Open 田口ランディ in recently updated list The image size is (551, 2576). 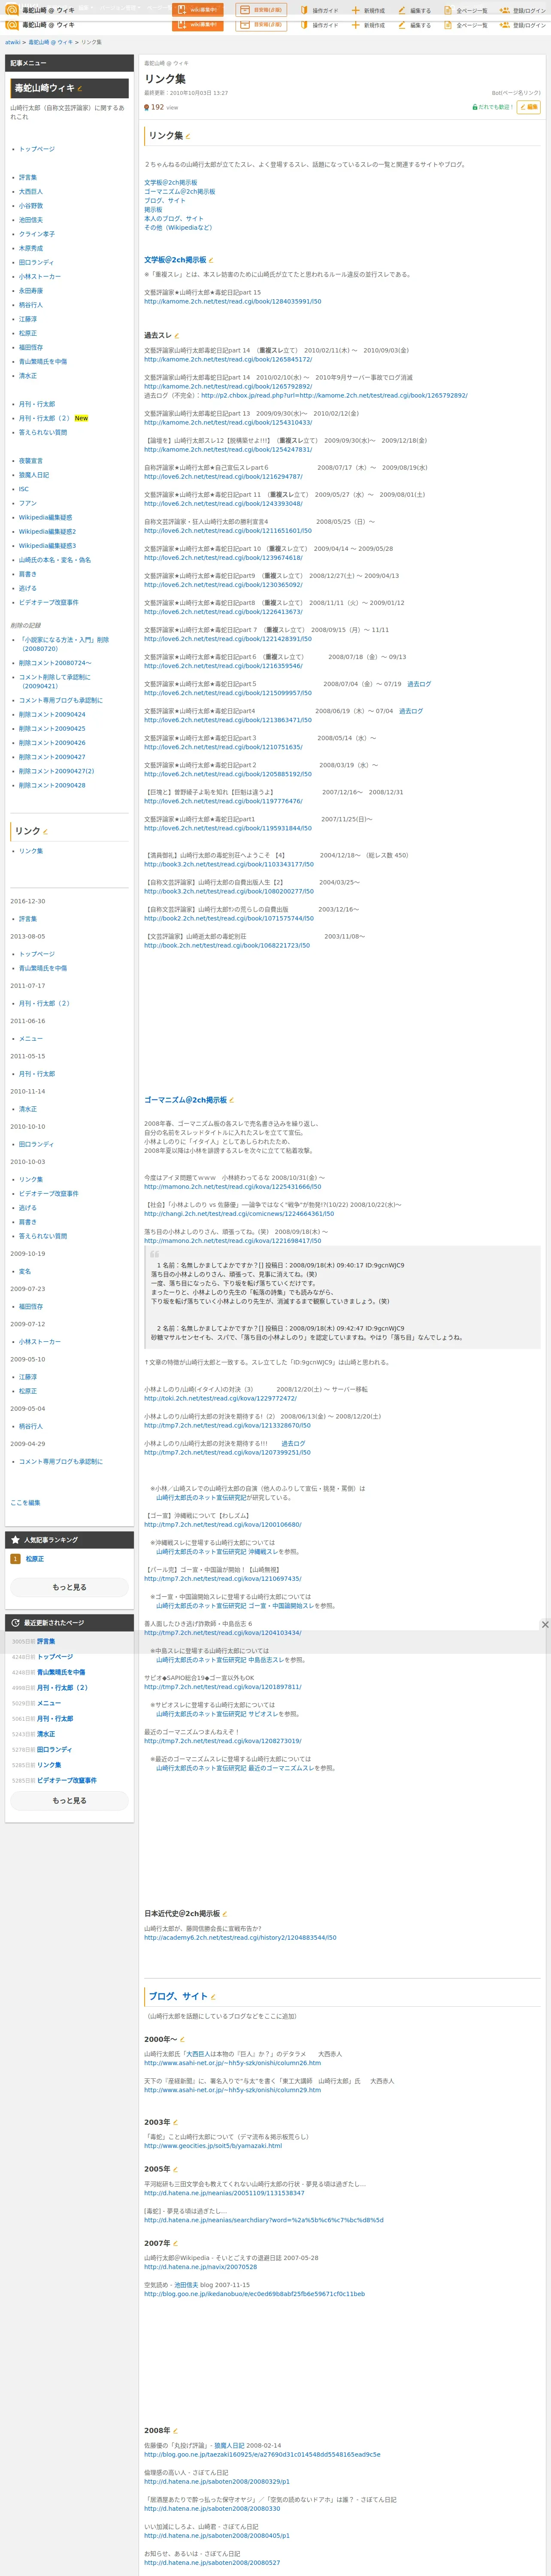click(x=54, y=1750)
